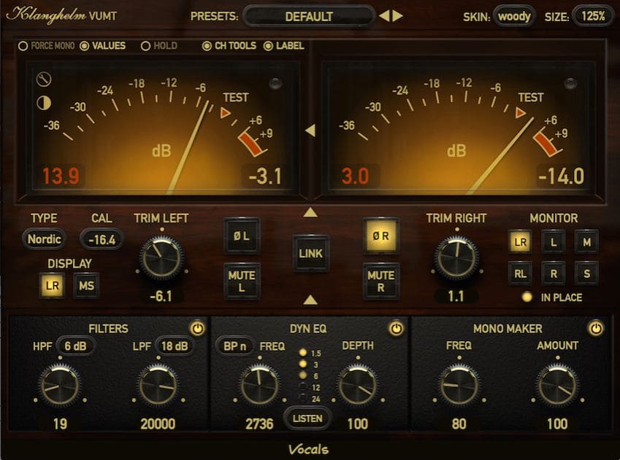This screenshot has width=620, height=460.
Task: Enable the Hold option
Action: pyautogui.click(x=159, y=46)
